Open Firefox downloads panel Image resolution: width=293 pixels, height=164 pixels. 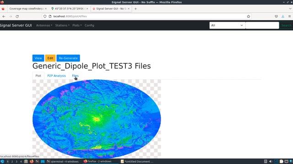pos(283,16)
